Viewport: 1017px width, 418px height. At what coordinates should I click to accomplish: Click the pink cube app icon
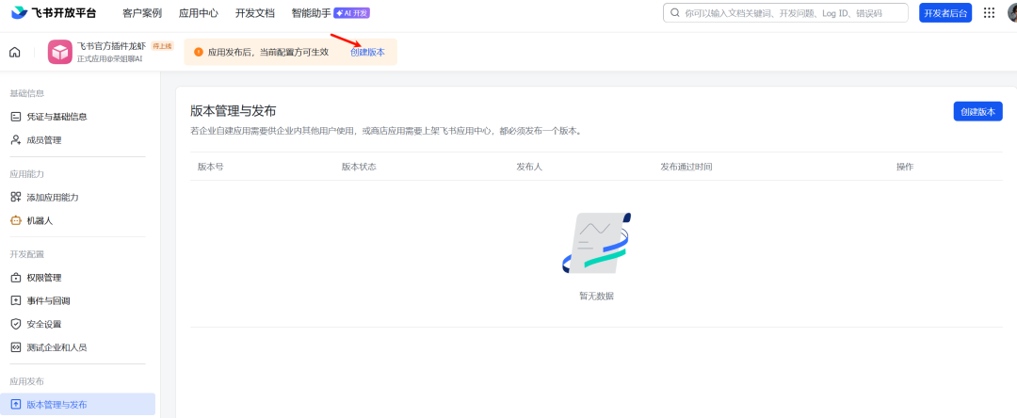(x=59, y=52)
